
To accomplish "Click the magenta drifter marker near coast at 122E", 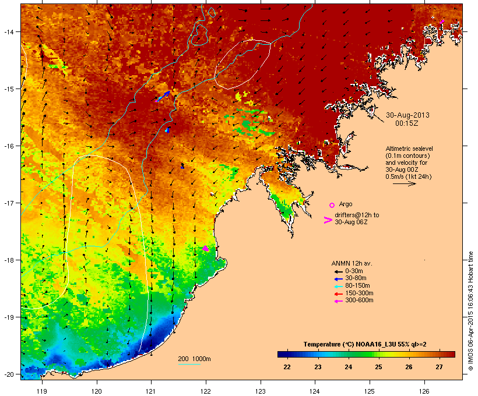I will click(206, 248).
